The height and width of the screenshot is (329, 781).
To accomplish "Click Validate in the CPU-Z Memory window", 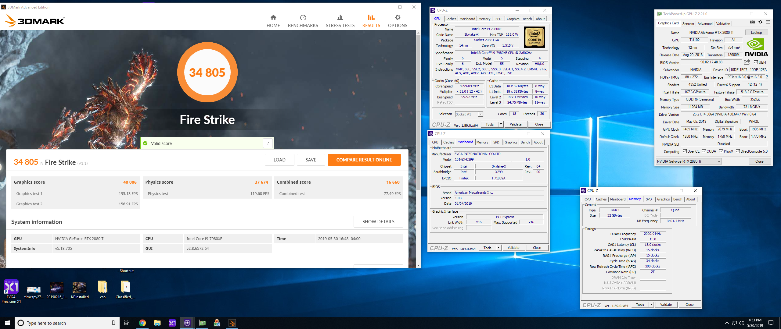I will pos(666,305).
